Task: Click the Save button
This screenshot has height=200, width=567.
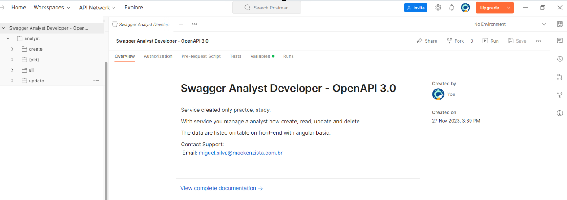Action: (x=517, y=41)
